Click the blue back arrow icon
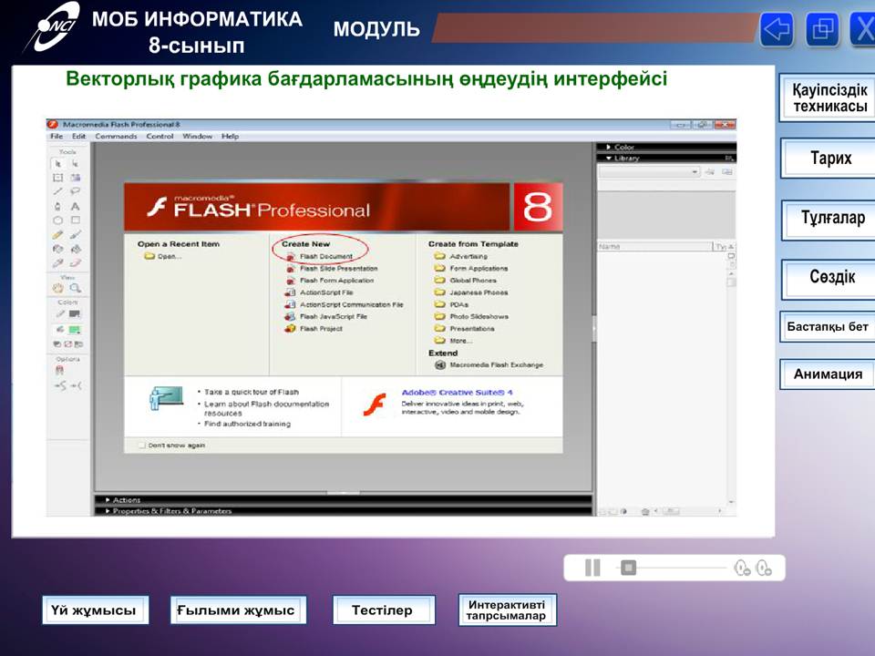 [x=777, y=29]
